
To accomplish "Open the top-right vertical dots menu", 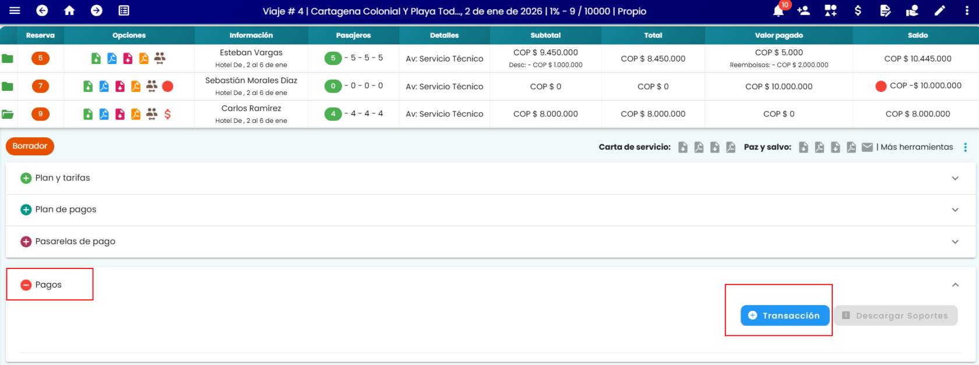I will [x=967, y=10].
